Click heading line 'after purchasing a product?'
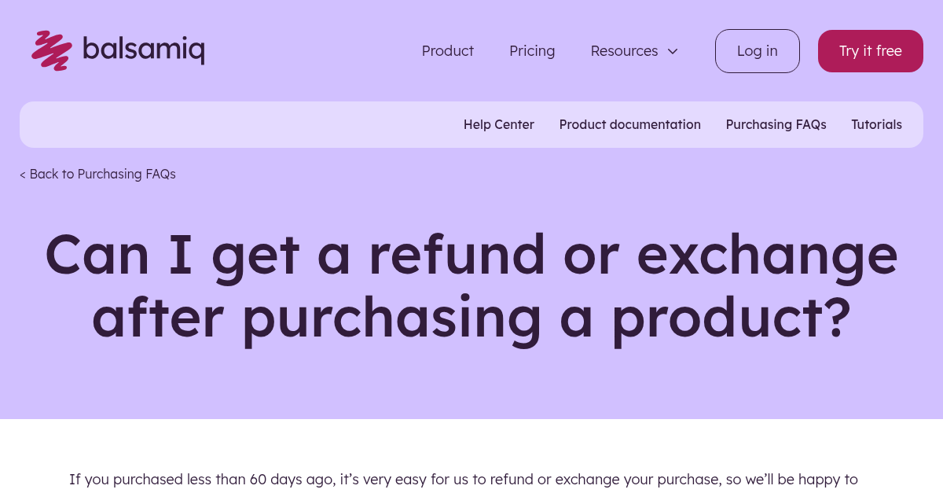This screenshot has width=943, height=493. [x=472, y=317]
